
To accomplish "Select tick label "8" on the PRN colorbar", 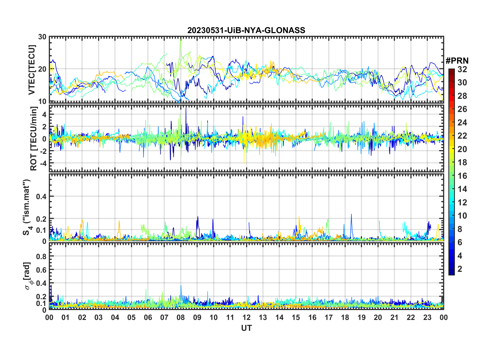I will tap(460, 229).
